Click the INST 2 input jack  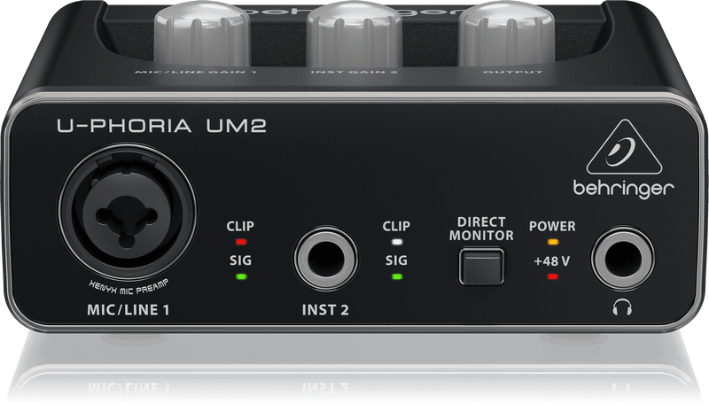[x=325, y=260]
